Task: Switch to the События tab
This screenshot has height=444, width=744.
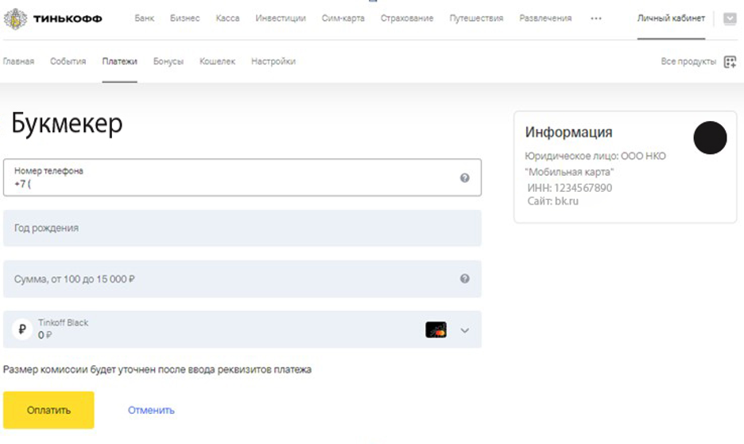Action: point(68,61)
